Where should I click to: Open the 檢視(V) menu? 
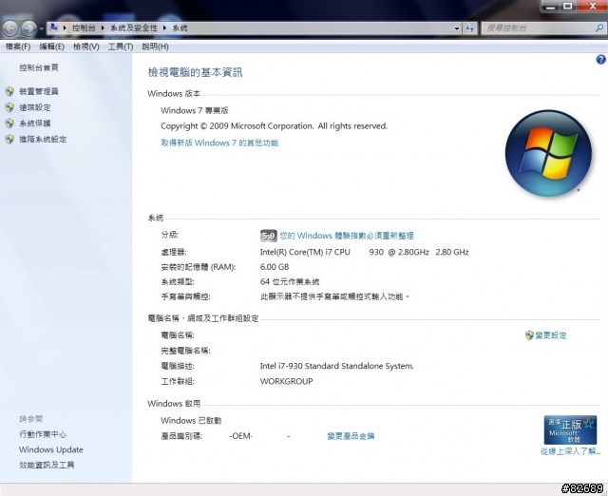point(86,47)
